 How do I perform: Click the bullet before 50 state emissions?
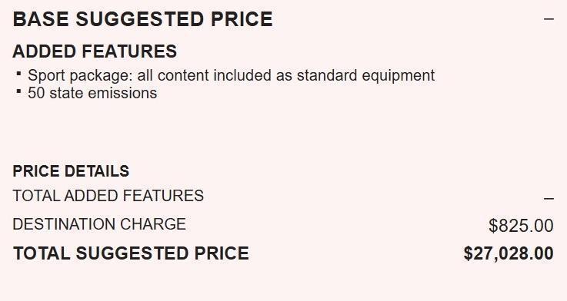tap(18, 91)
